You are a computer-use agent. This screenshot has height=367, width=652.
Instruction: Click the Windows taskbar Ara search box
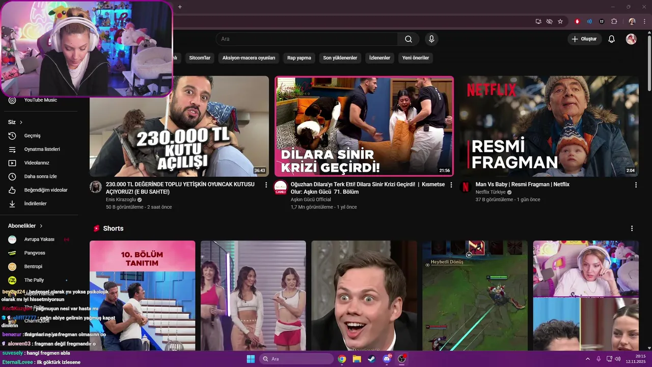coord(296,359)
